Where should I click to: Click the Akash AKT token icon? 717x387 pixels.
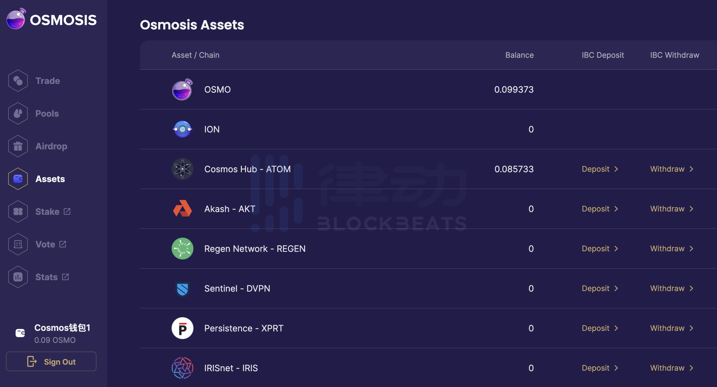[x=182, y=209]
